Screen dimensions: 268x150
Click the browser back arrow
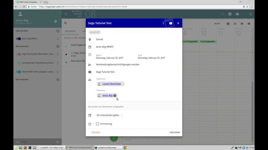16,7
